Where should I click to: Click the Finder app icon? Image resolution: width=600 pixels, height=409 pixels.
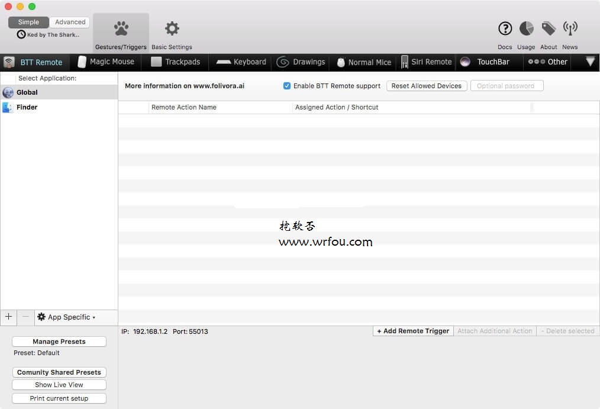[x=7, y=108]
